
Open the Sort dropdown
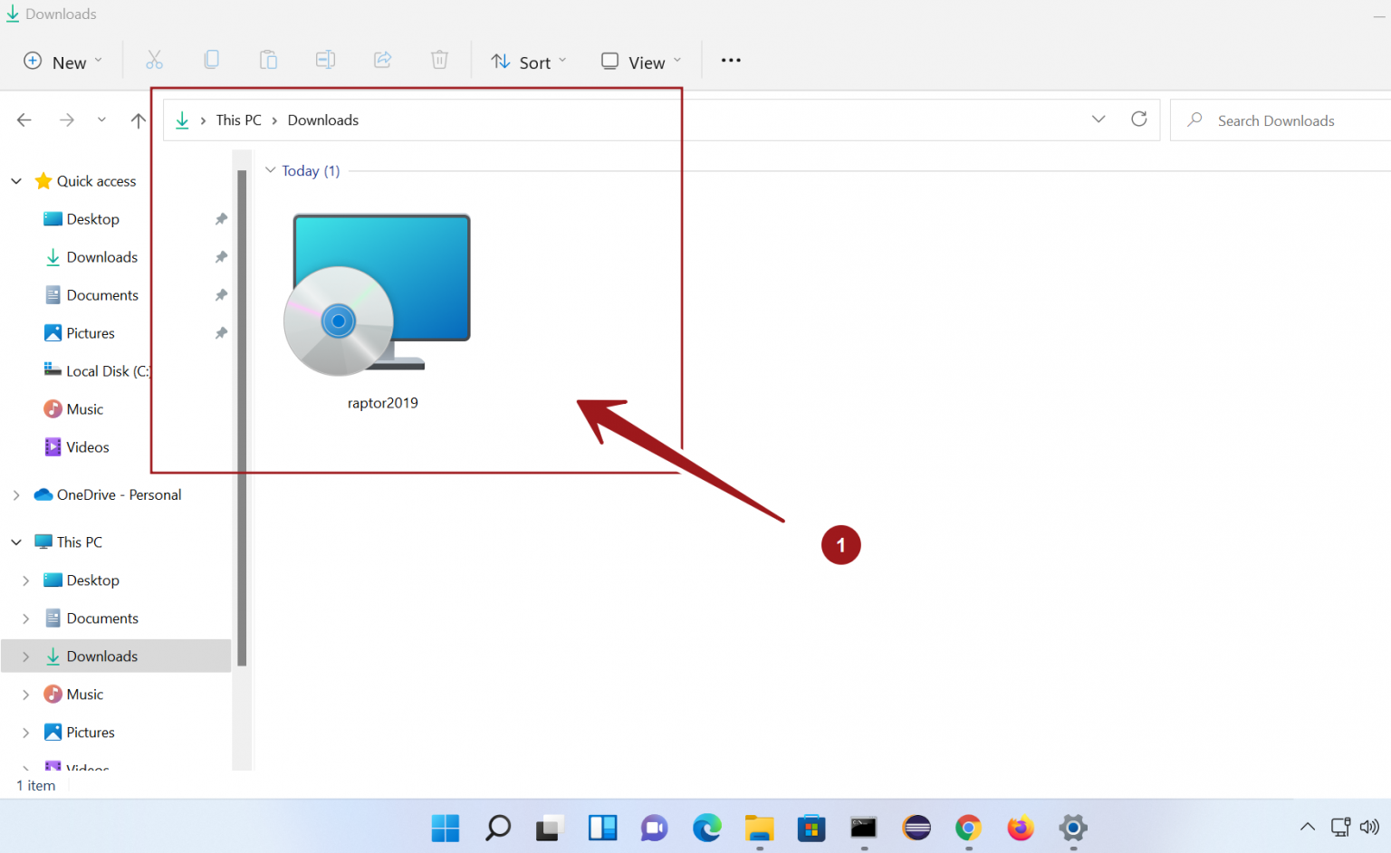[529, 61]
